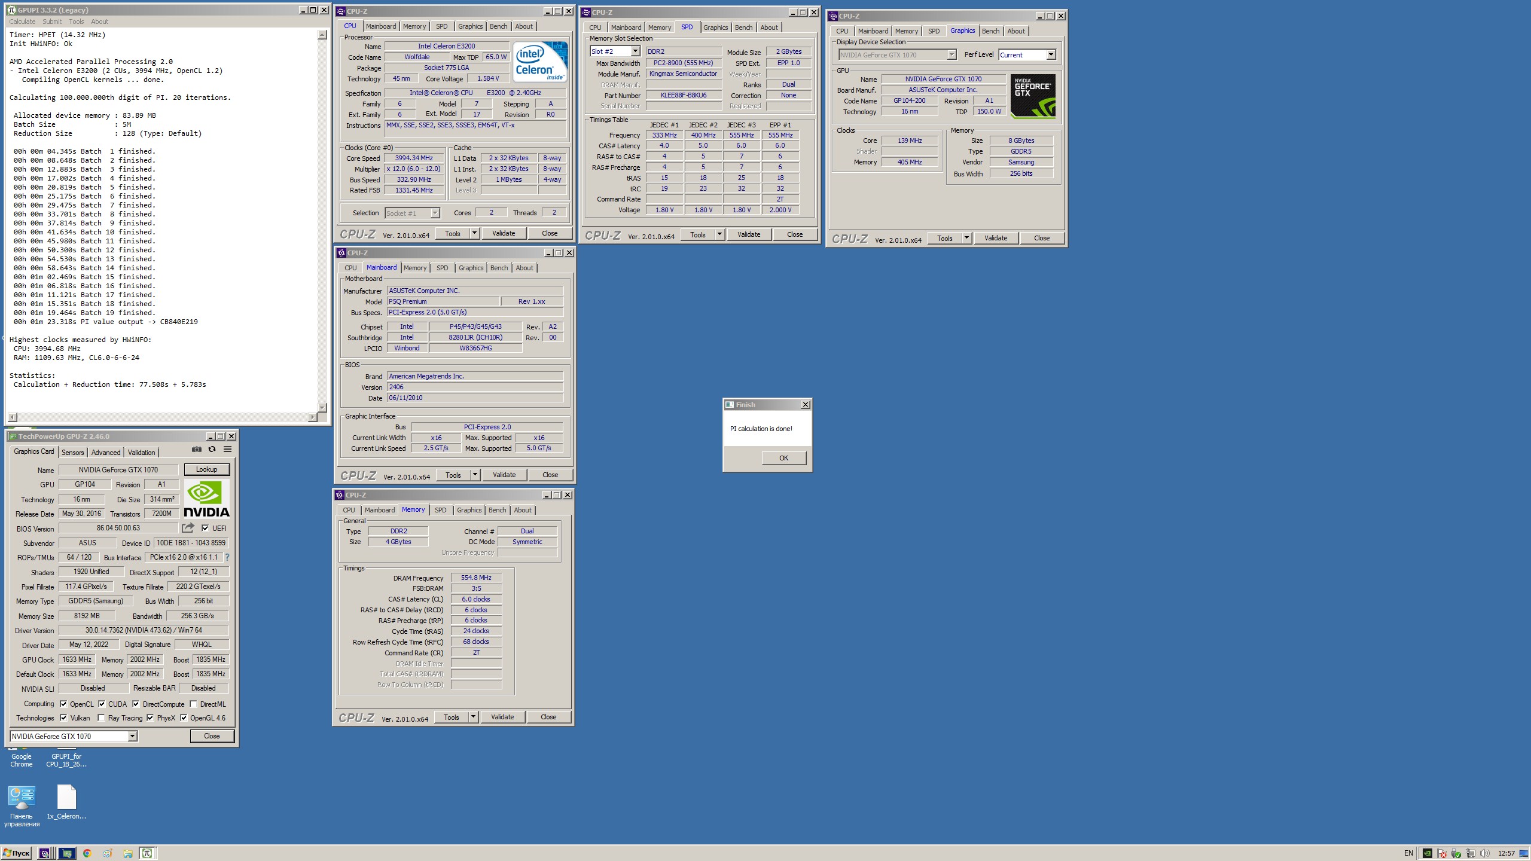The width and height of the screenshot is (1531, 861).
Task: Click the EN language indicator in taskbar
Action: pos(1408,853)
